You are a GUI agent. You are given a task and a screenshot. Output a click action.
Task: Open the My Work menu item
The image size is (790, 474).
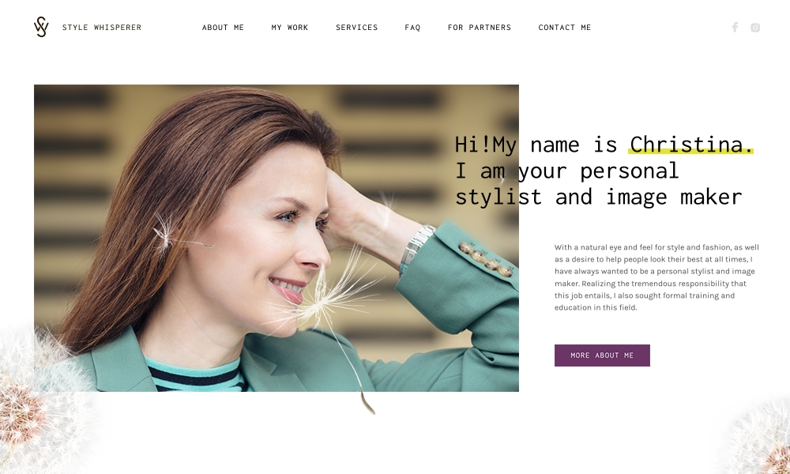(290, 27)
